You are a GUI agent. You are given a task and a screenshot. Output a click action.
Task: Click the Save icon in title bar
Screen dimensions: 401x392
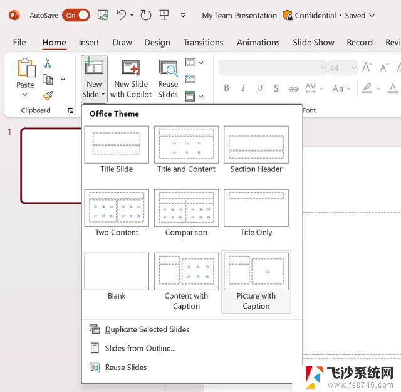click(103, 15)
